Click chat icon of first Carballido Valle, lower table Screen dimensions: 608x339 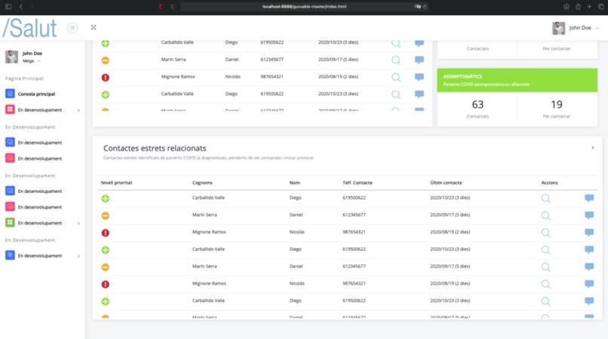(589, 198)
